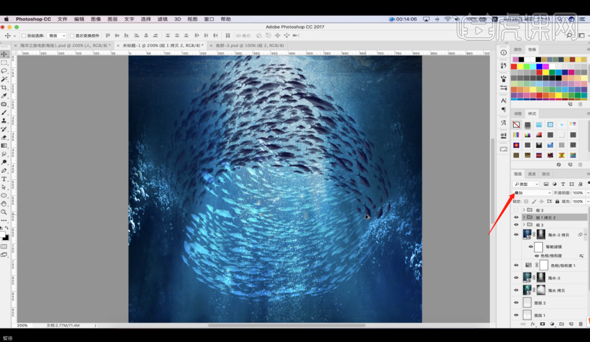The height and width of the screenshot is (342, 590).
Task: Add a layer mask from panel bottom
Action: click(x=542, y=324)
